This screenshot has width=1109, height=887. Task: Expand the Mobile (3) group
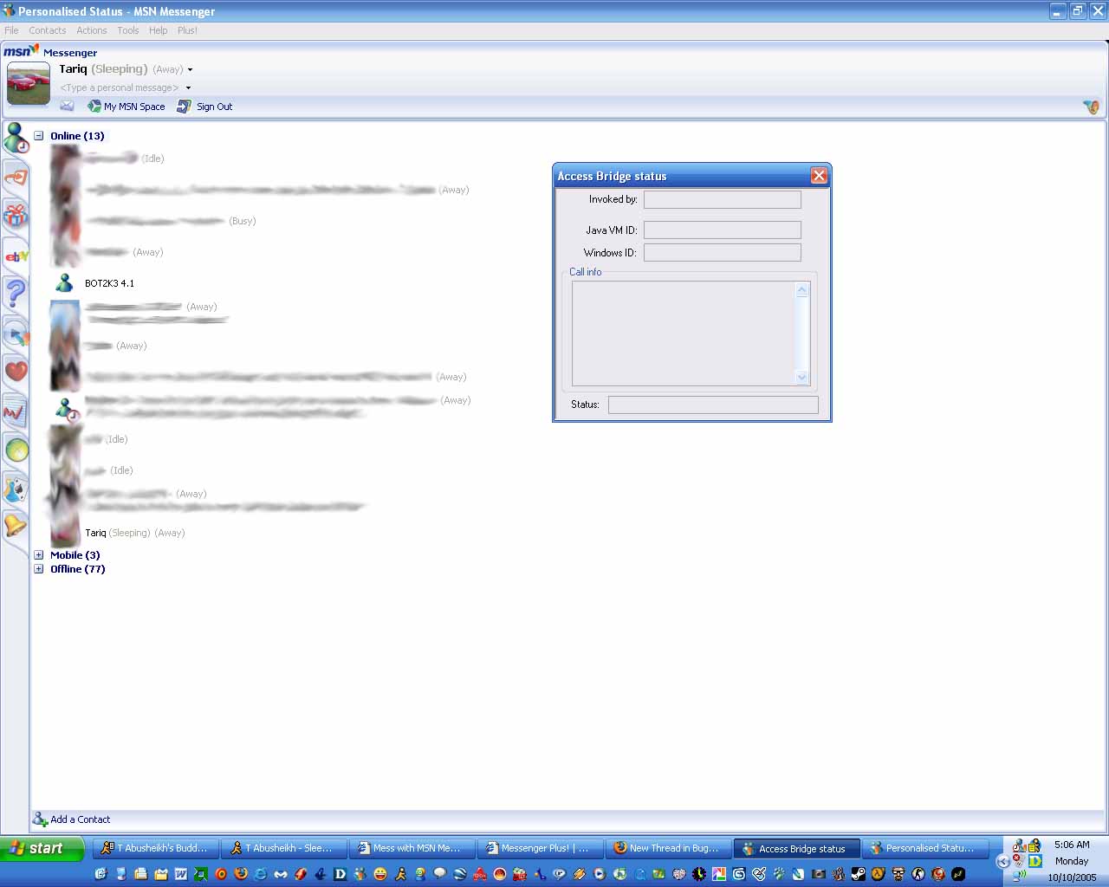(38, 555)
